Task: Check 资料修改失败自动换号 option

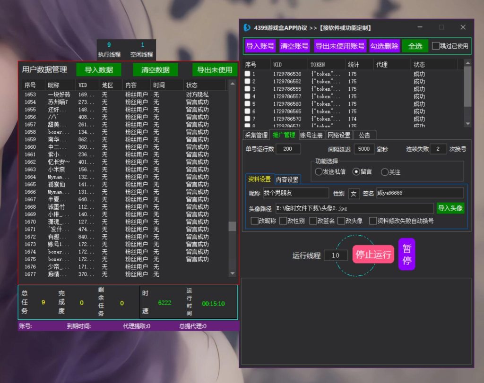Action: [373, 221]
